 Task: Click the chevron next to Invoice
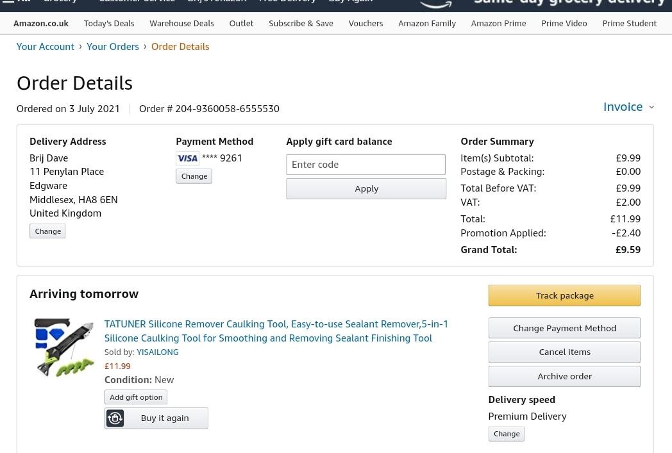coord(651,107)
